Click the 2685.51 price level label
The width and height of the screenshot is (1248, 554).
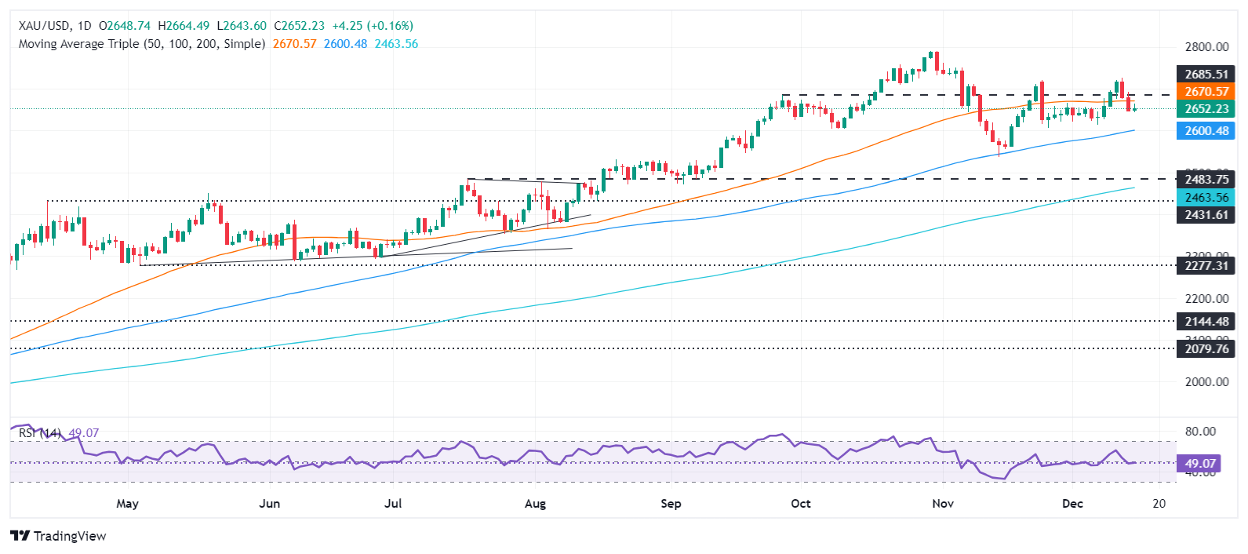[1206, 75]
